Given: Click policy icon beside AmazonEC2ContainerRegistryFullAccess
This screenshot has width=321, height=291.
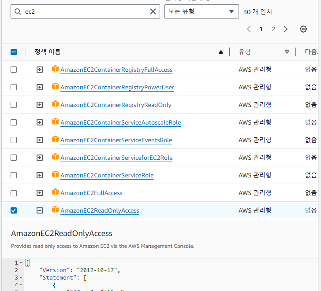Looking at the screenshot, I should click(x=55, y=69).
